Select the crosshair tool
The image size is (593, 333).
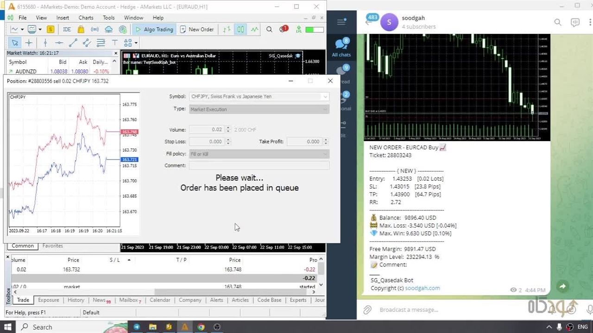point(29,43)
